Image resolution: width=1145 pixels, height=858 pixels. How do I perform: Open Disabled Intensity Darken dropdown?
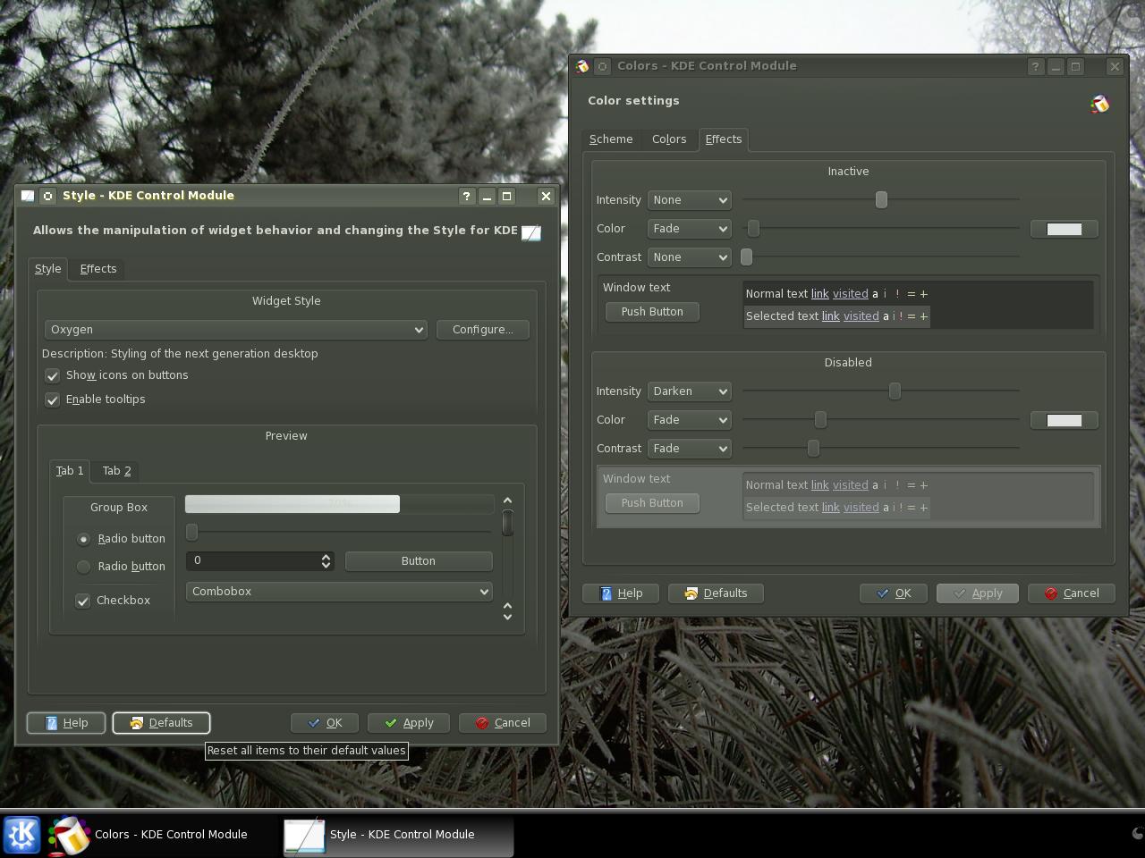(689, 391)
